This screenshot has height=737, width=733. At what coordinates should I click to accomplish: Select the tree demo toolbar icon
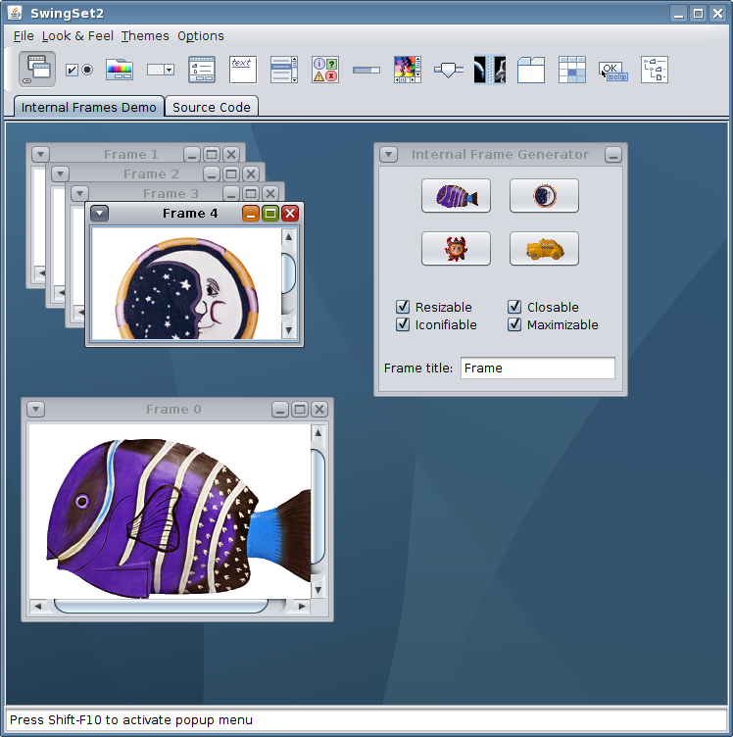point(655,70)
